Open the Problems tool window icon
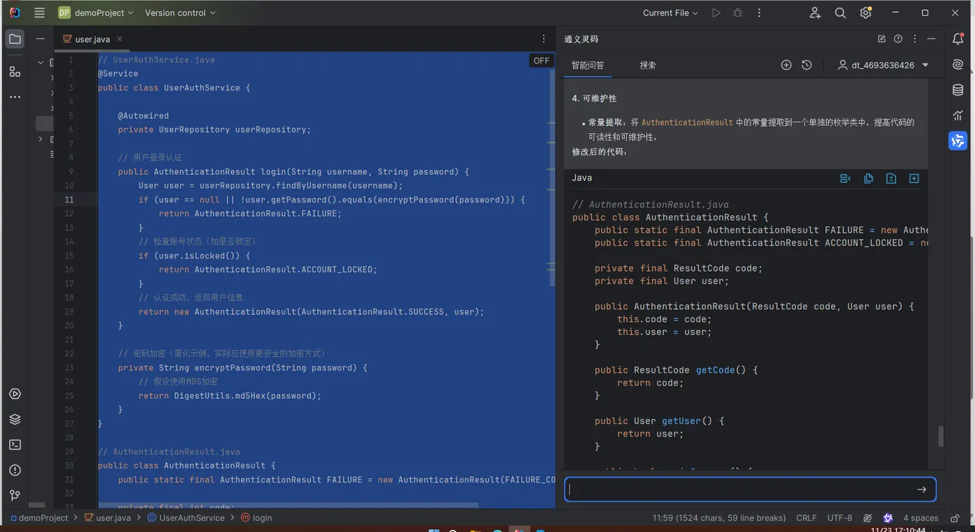This screenshot has width=975, height=532. (15, 470)
